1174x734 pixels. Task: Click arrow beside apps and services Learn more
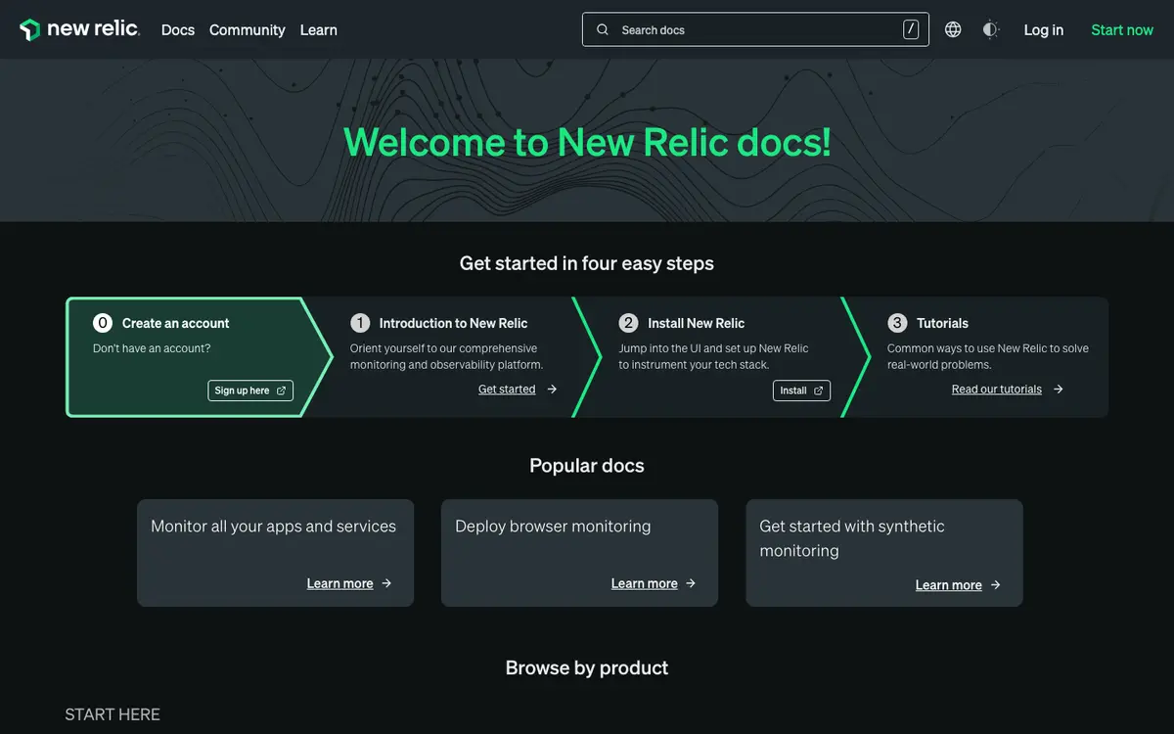coord(386,583)
